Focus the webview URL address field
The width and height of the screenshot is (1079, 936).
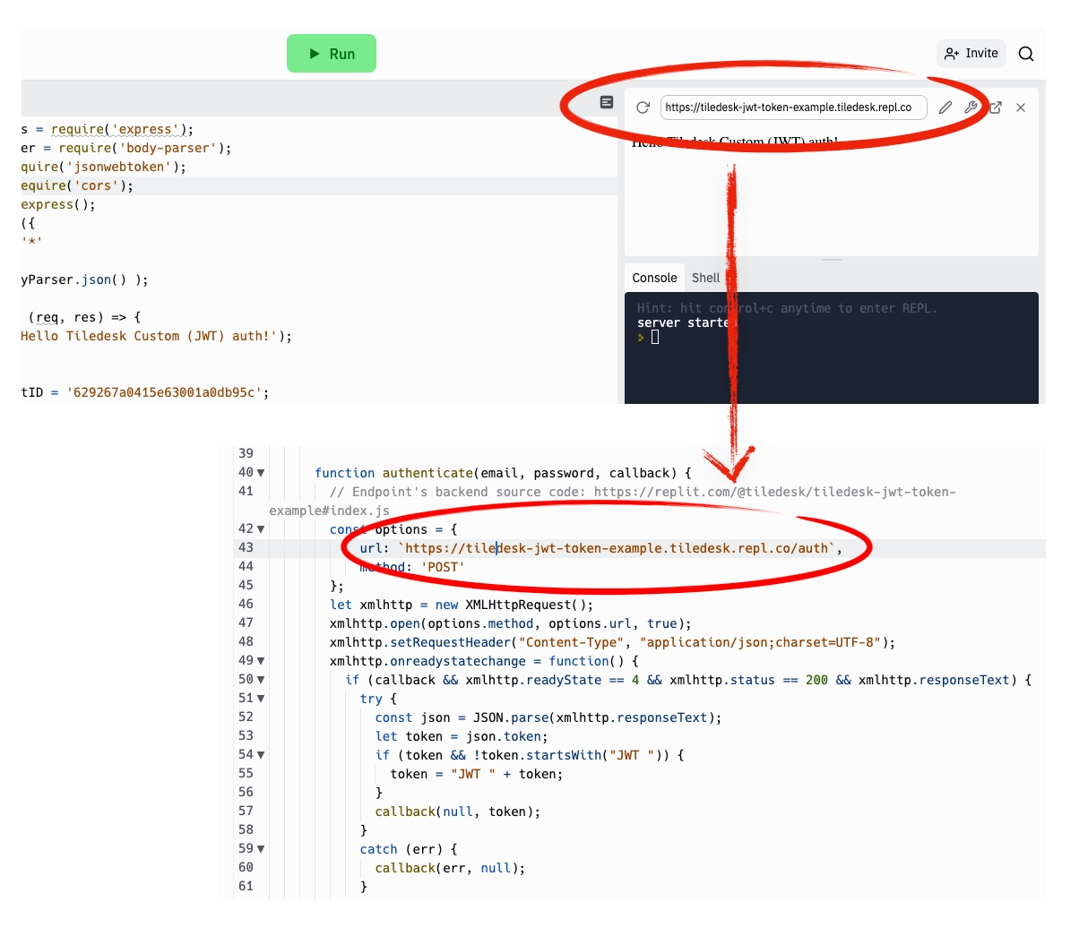click(x=793, y=107)
